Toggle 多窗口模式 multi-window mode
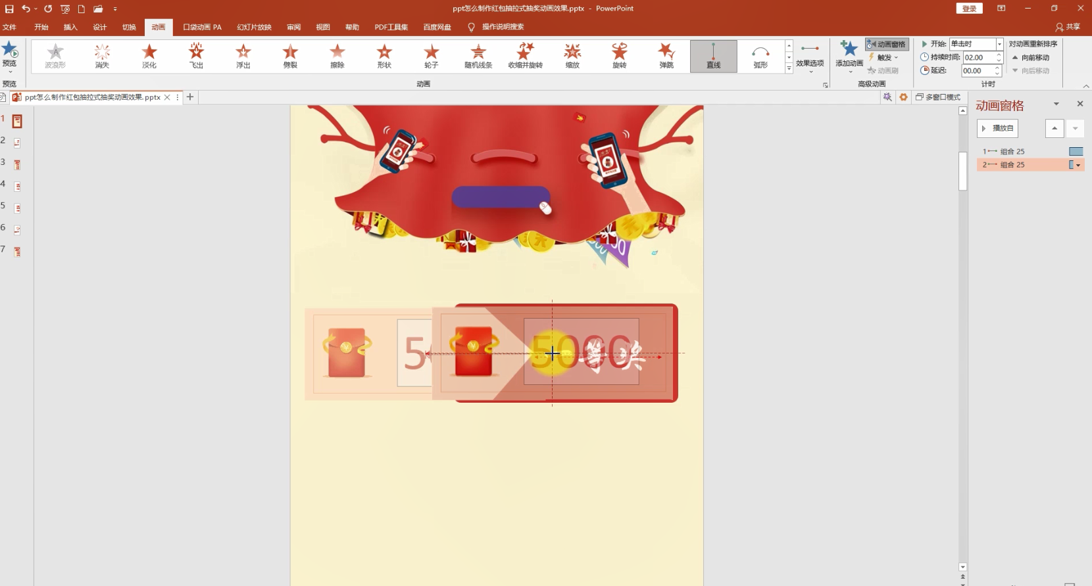Image resolution: width=1092 pixels, height=586 pixels. click(x=938, y=97)
